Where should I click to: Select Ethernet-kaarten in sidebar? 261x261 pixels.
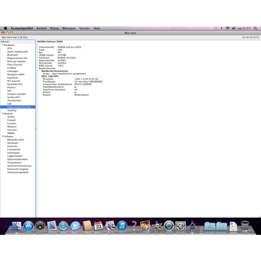(x=17, y=61)
